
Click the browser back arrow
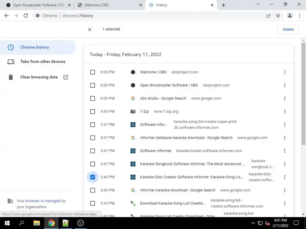[x=7, y=16]
